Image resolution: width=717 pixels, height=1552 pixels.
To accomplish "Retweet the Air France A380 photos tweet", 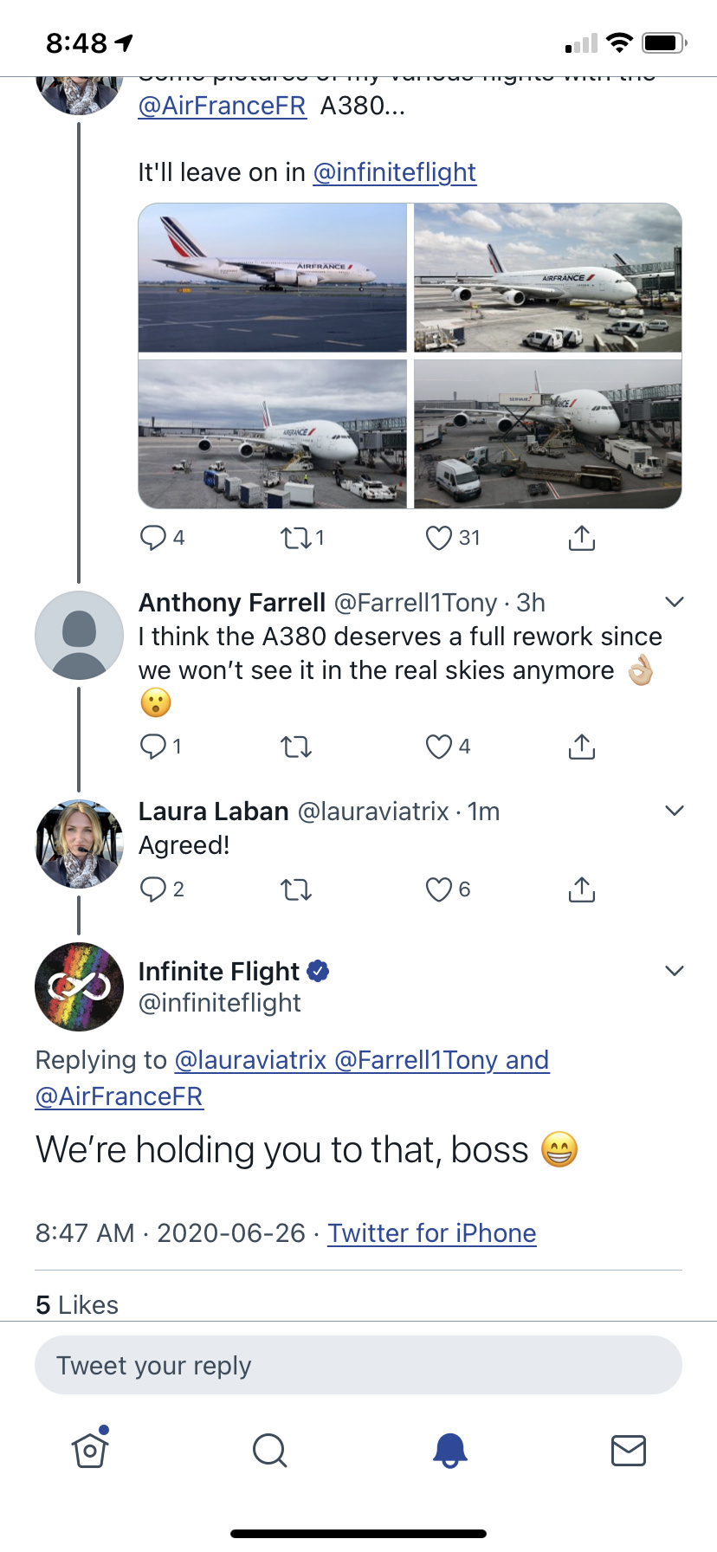I will tap(296, 539).
